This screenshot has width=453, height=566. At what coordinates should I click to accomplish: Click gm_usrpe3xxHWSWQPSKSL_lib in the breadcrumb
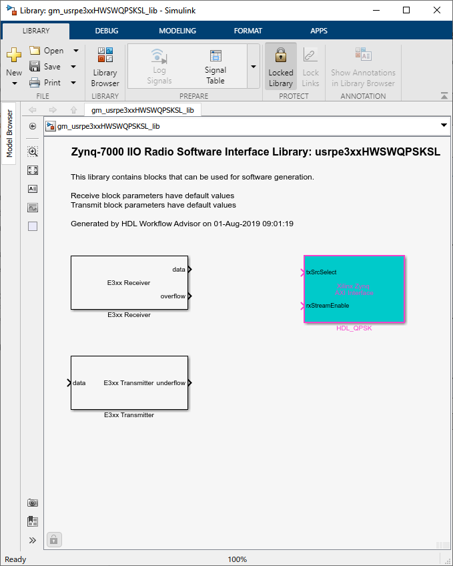(108, 126)
